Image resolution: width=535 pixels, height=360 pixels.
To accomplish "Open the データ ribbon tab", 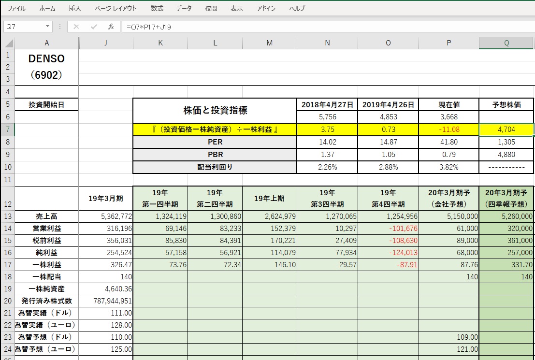I will 184,9.
